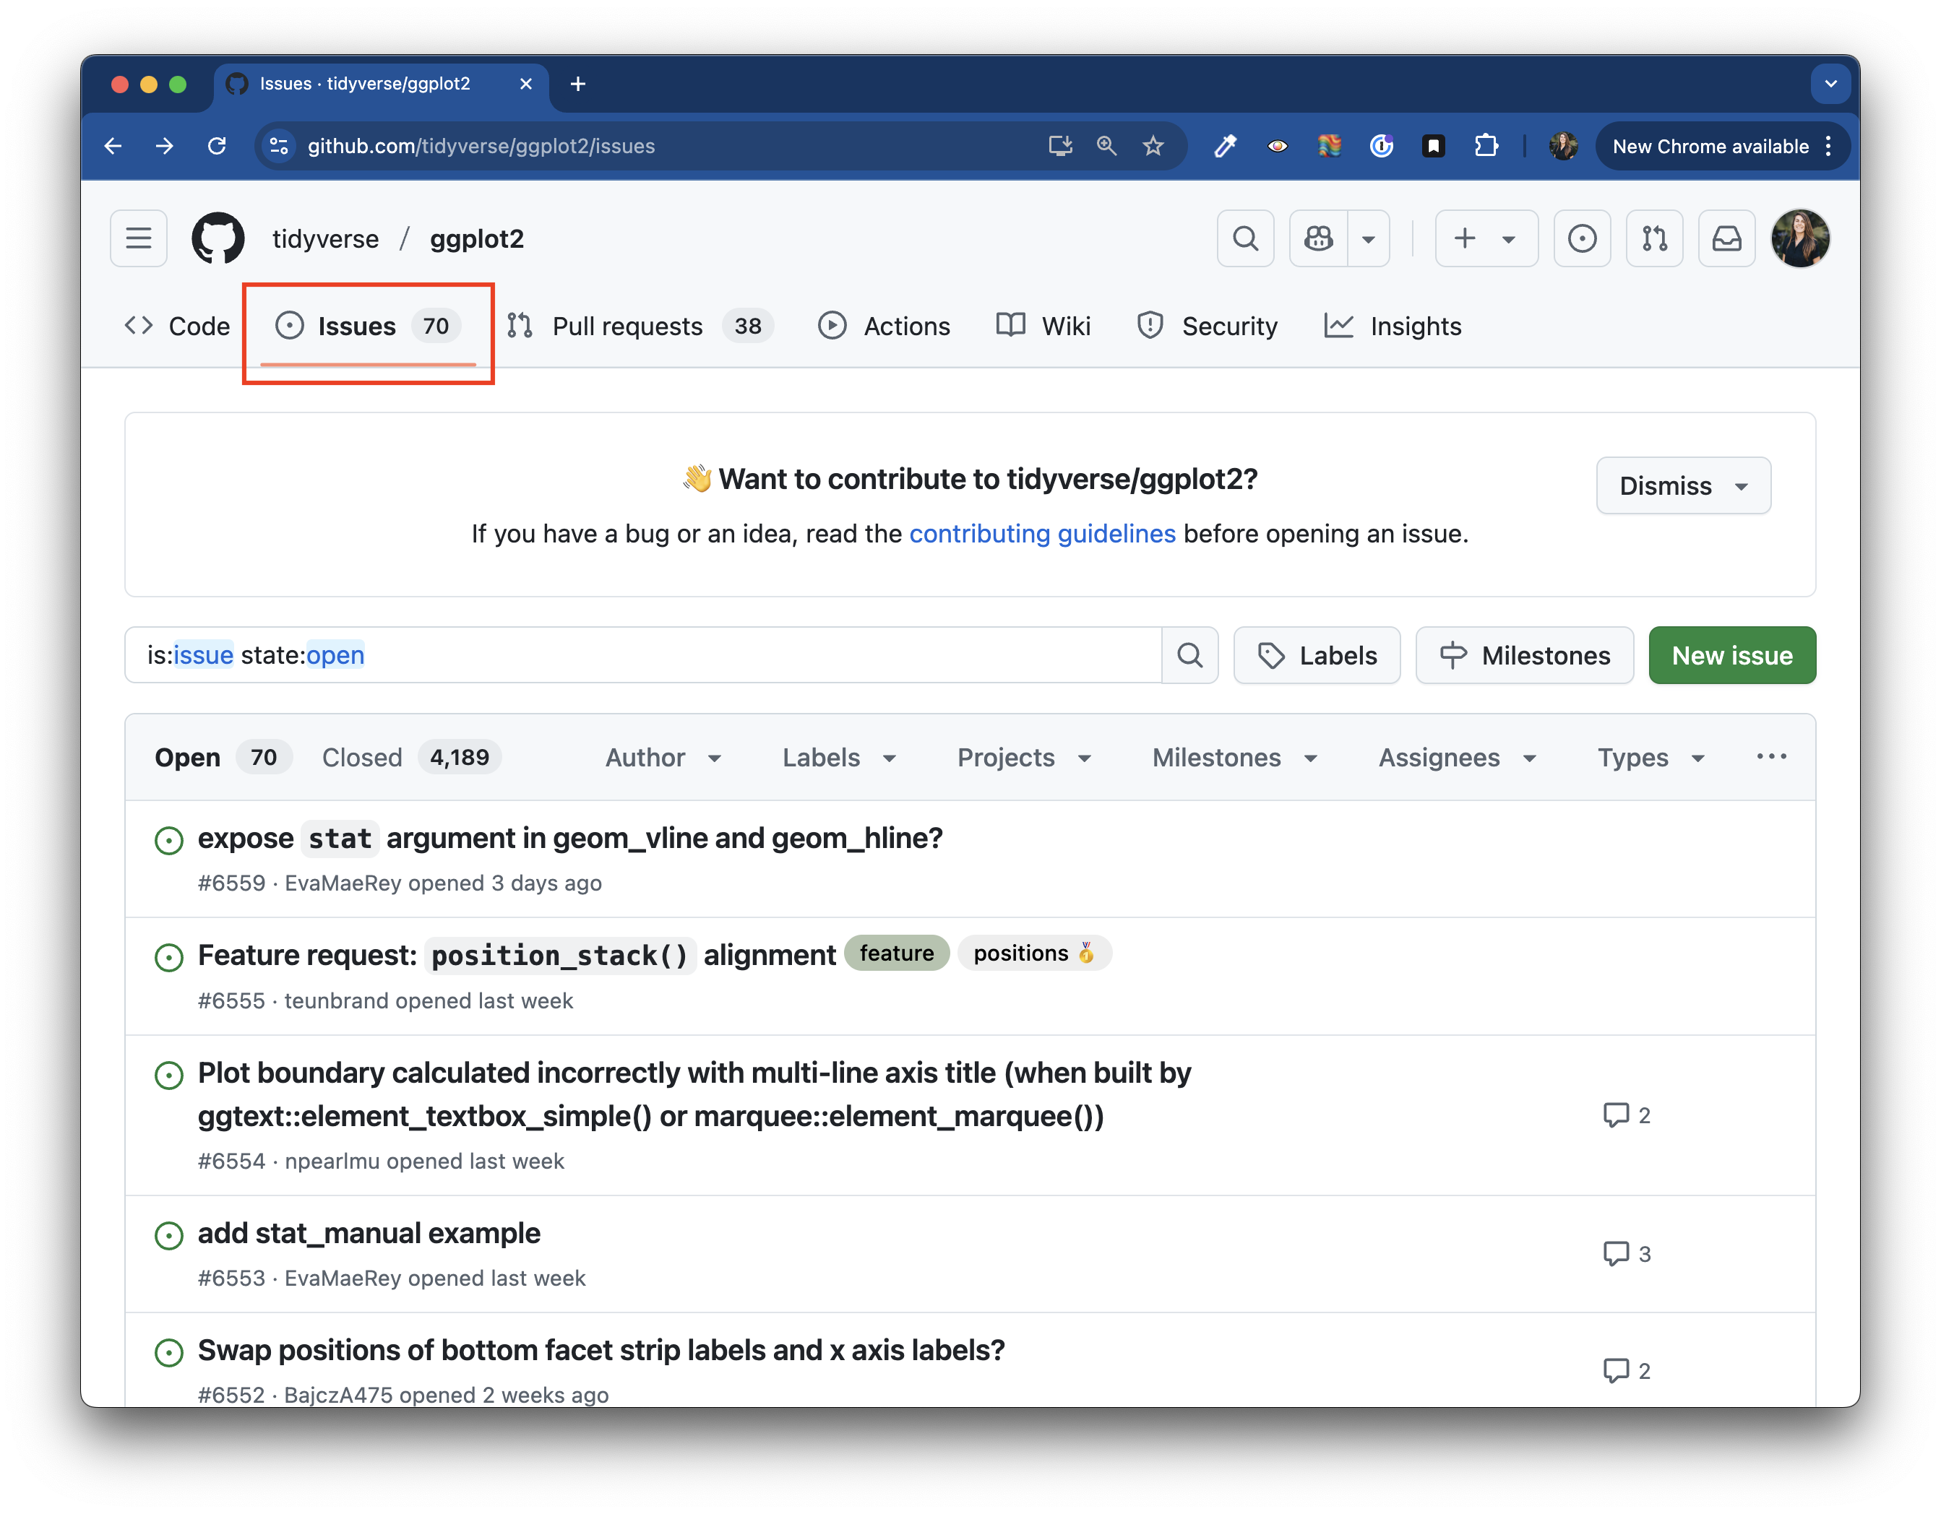The image size is (1941, 1514).
Task: Submit search with magnifier button
Action: (x=1189, y=656)
